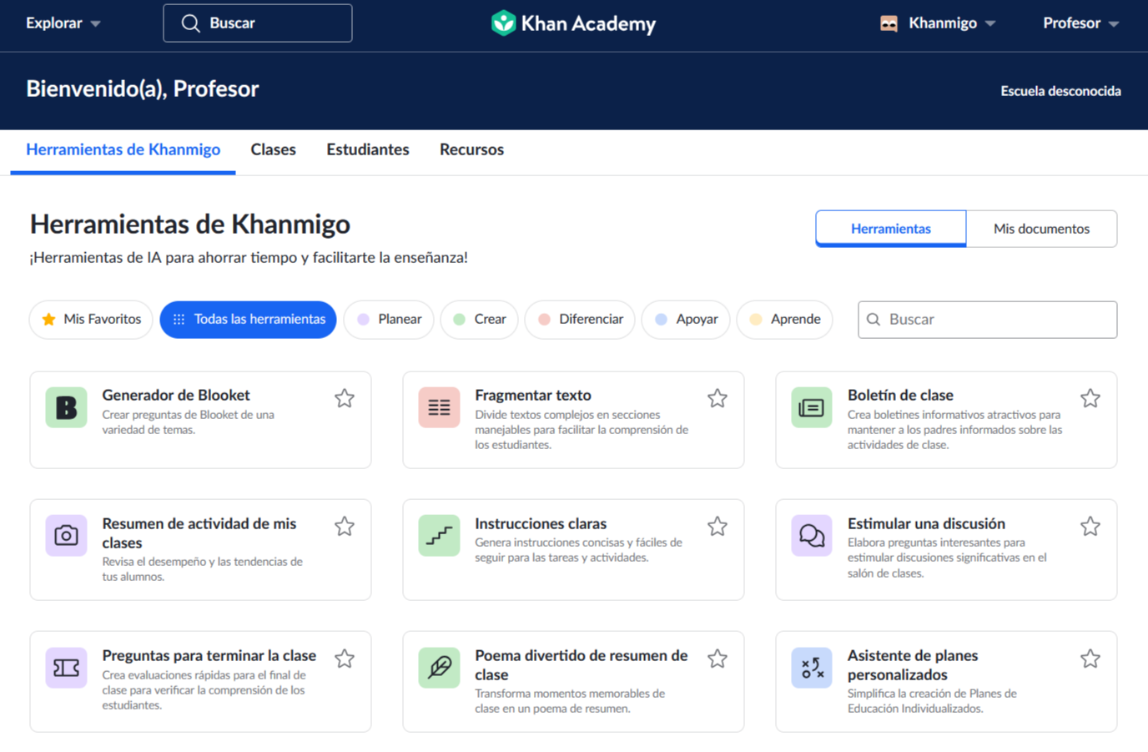Open the Generador de Blooket tool icon
The width and height of the screenshot is (1148, 752).
pyautogui.click(x=67, y=407)
